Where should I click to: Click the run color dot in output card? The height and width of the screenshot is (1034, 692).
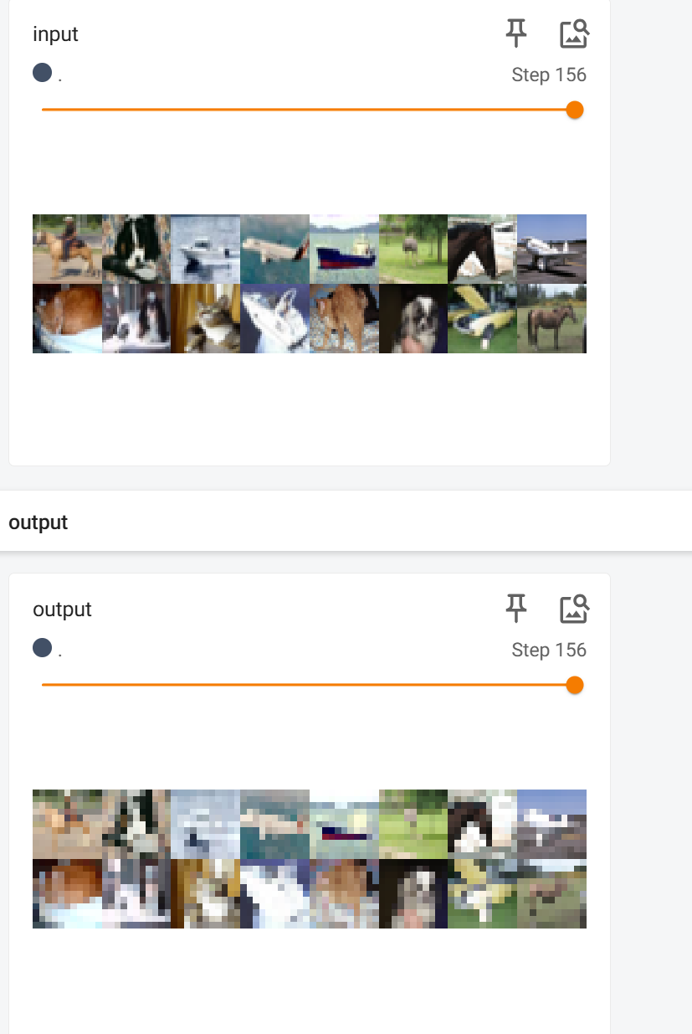(43, 648)
